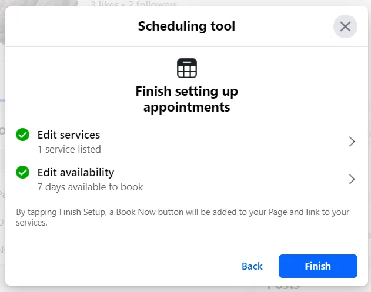The width and height of the screenshot is (371, 292).
Task: Click the calendar grid icon
Action: [x=187, y=68]
